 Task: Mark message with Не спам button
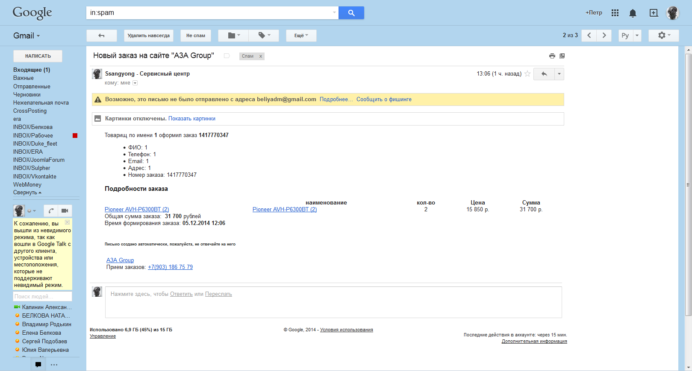[196, 35]
